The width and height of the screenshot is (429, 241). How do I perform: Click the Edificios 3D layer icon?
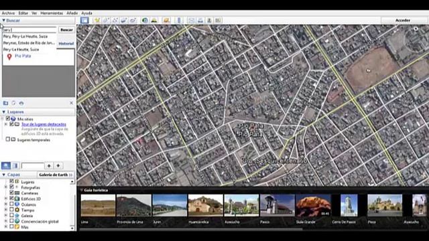[17, 199]
